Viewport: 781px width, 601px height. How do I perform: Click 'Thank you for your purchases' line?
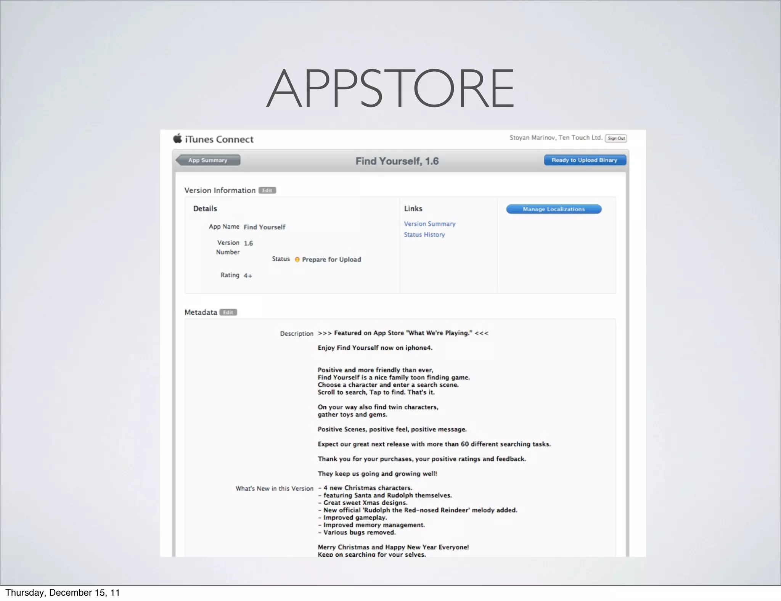(422, 459)
